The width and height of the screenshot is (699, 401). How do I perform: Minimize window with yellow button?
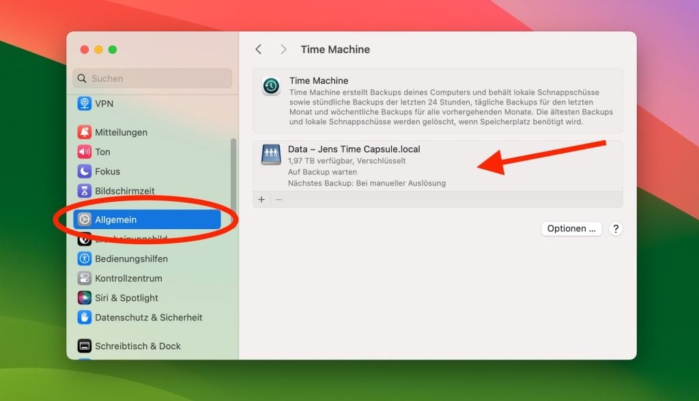tap(98, 50)
